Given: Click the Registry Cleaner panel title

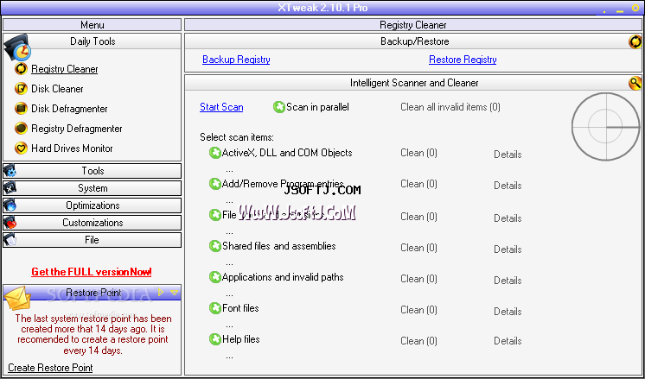Looking at the screenshot, I should 413,25.
